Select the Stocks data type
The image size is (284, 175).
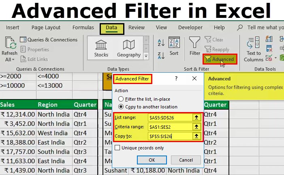101,48
